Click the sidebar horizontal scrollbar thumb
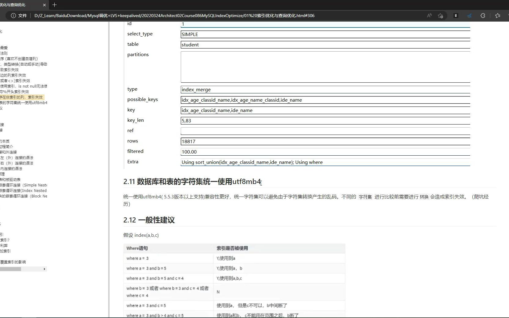The width and height of the screenshot is (509, 318). point(10,269)
